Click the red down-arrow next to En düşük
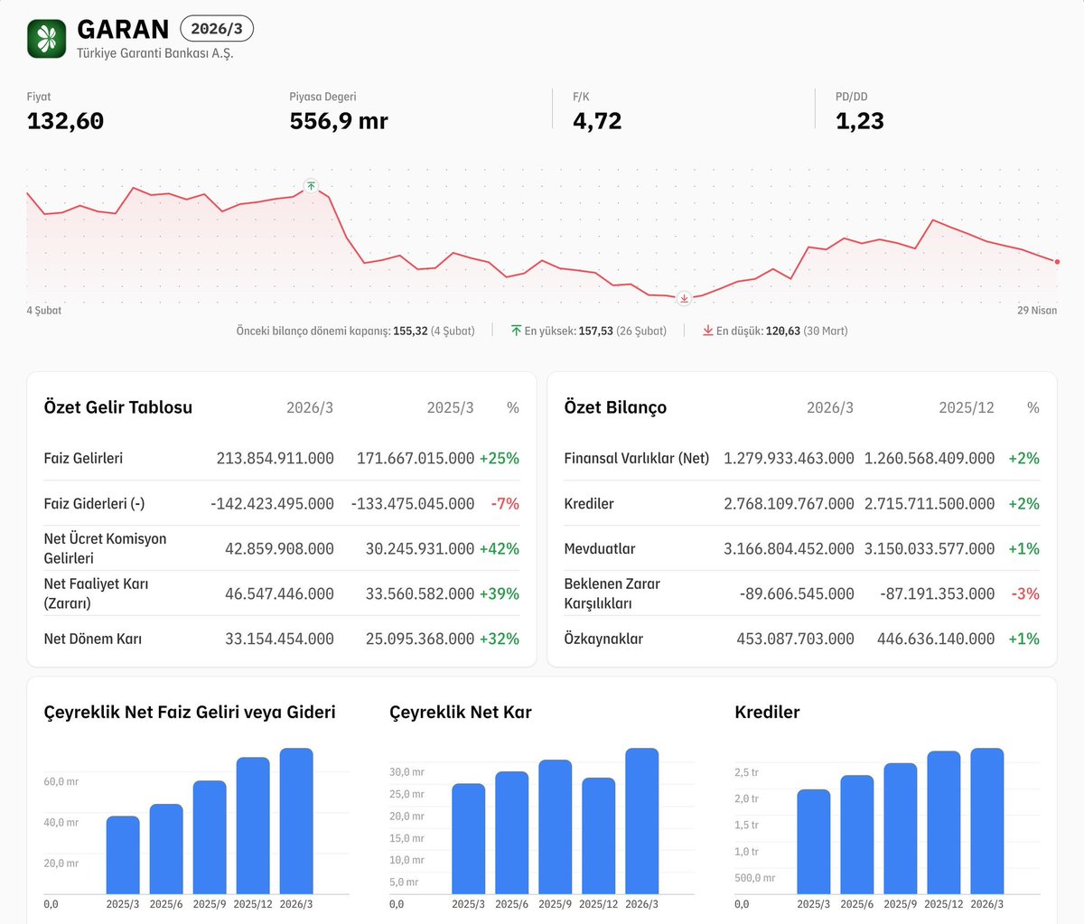This screenshot has width=1084, height=924. (708, 331)
